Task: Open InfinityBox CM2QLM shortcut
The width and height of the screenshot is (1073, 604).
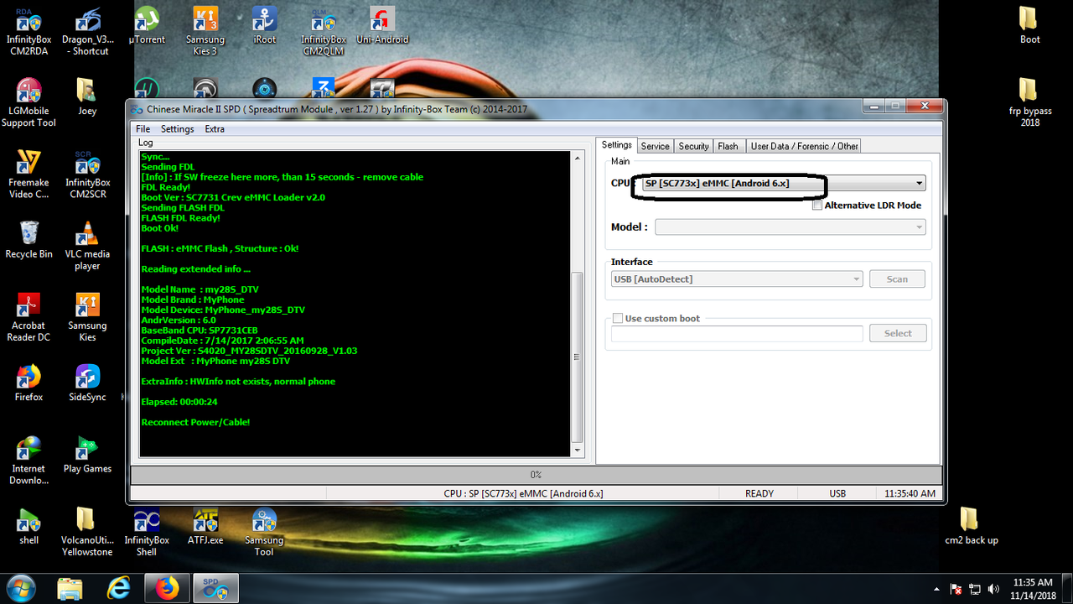Action: point(323,29)
